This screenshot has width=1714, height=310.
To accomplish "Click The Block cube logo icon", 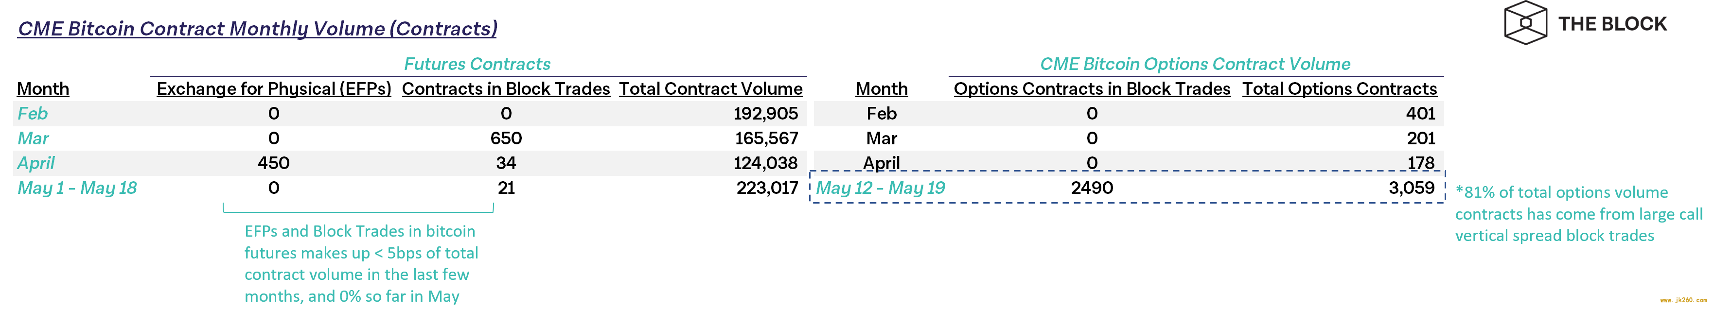I will click(1525, 23).
